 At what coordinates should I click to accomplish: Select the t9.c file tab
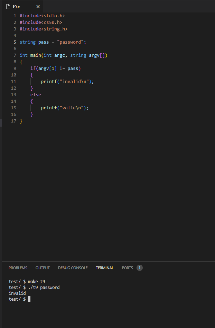click(22, 7)
